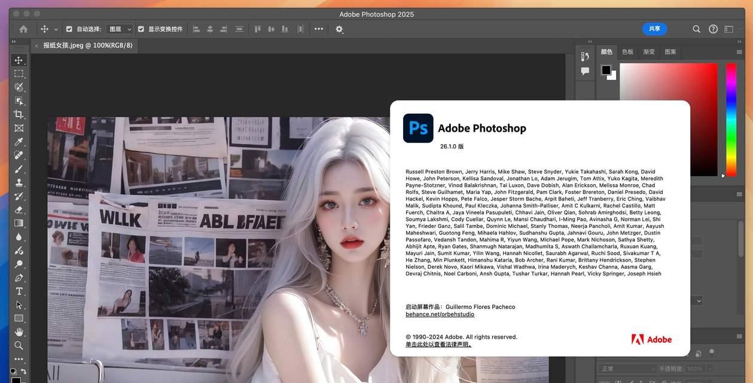Select the Eyedropper tool
753x383 pixels.
point(19,142)
